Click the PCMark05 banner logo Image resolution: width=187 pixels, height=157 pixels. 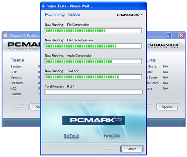(93, 120)
